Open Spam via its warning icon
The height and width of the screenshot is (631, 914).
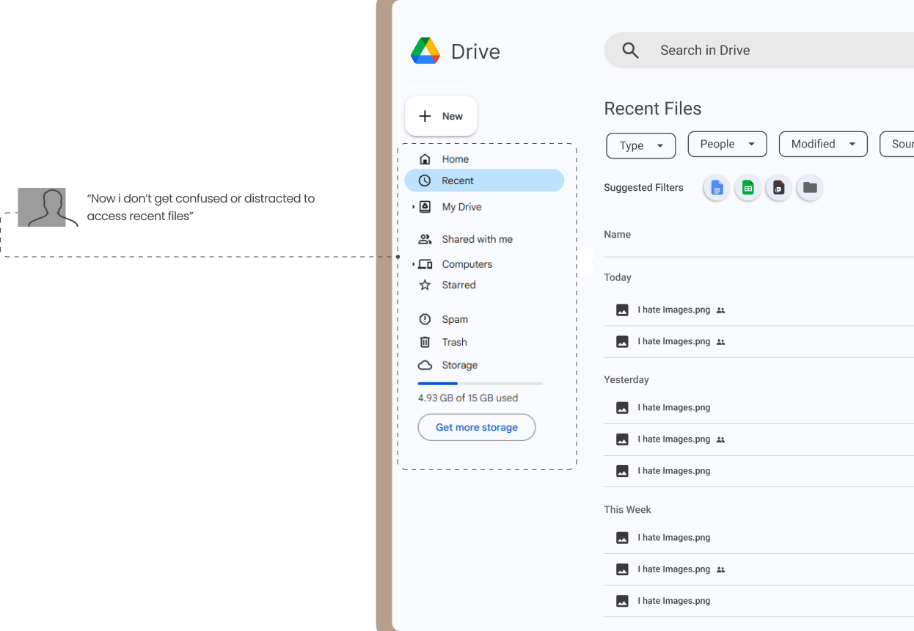click(x=425, y=319)
